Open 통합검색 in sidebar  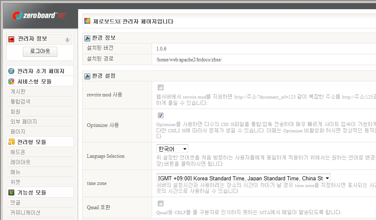20,101
